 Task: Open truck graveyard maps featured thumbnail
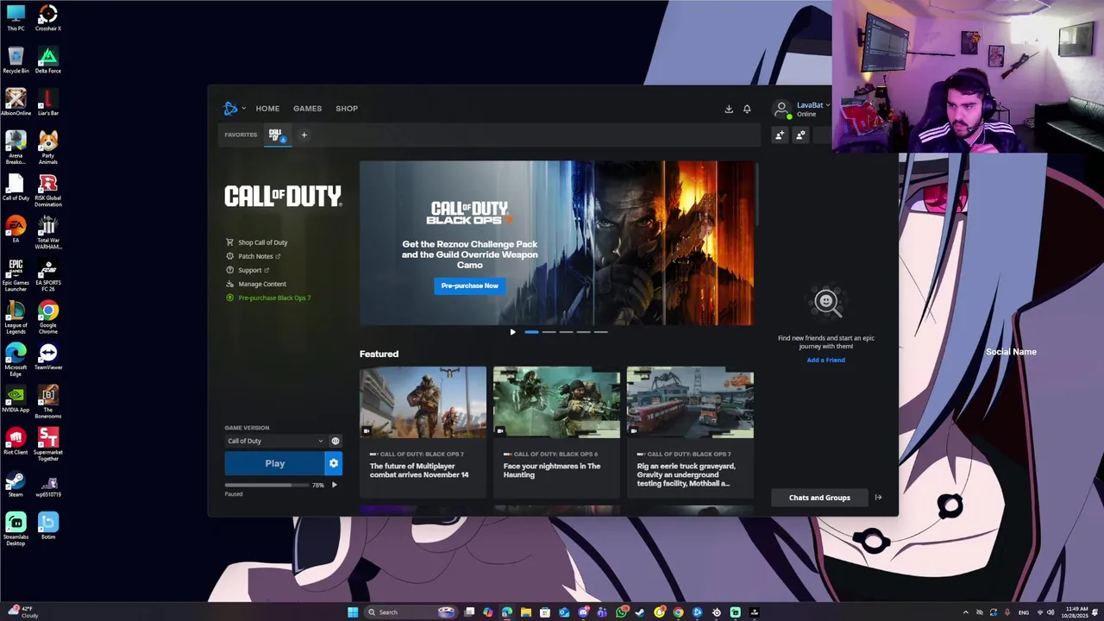pos(690,402)
